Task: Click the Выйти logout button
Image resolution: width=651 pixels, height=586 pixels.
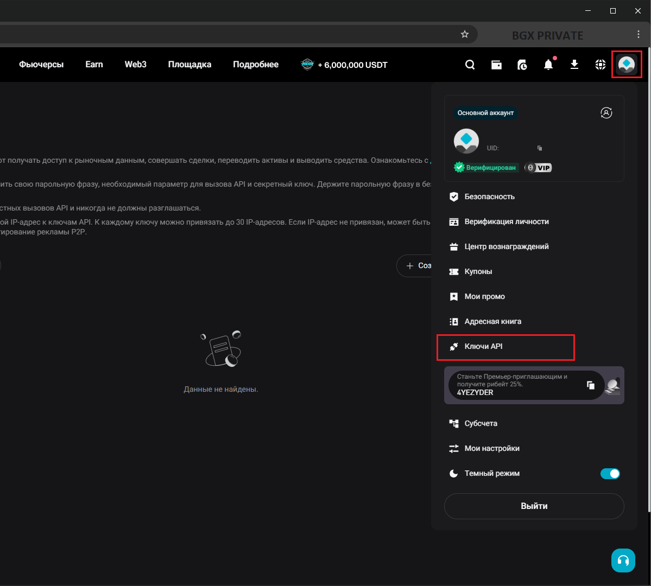Action: point(534,506)
